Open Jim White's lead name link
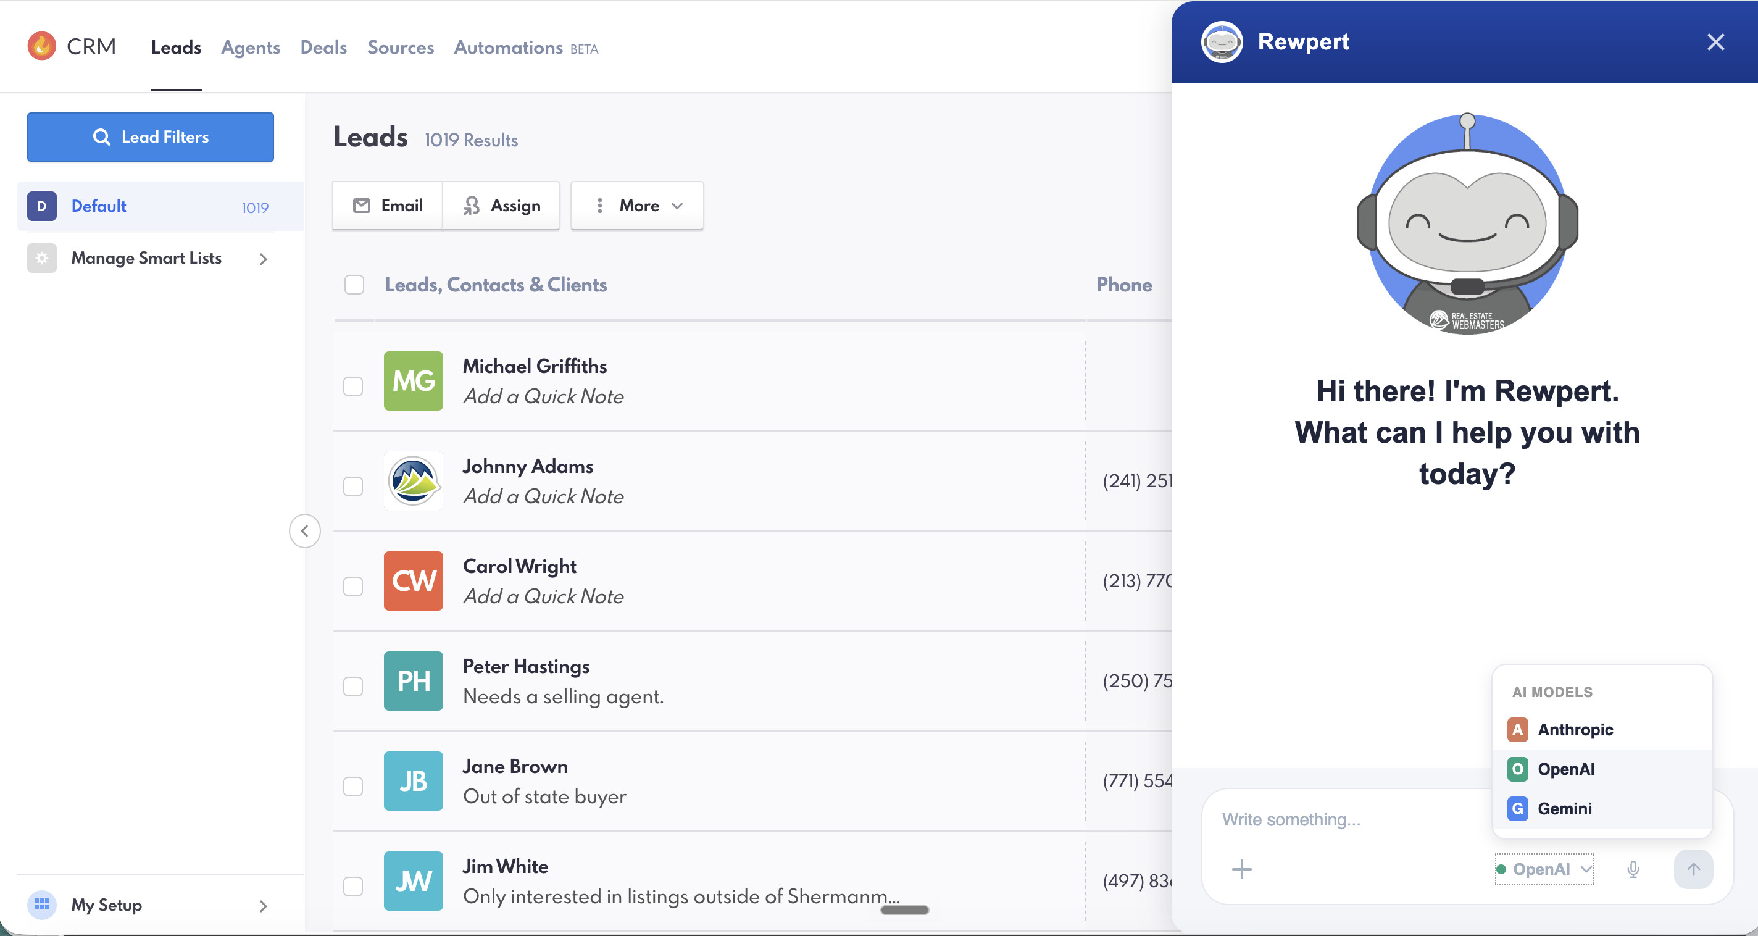This screenshot has width=1758, height=936. point(506,866)
